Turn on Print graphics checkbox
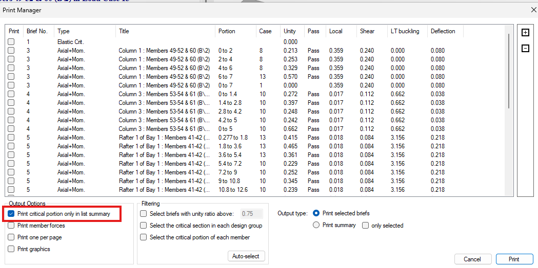The height and width of the screenshot is (268, 538). (11, 249)
